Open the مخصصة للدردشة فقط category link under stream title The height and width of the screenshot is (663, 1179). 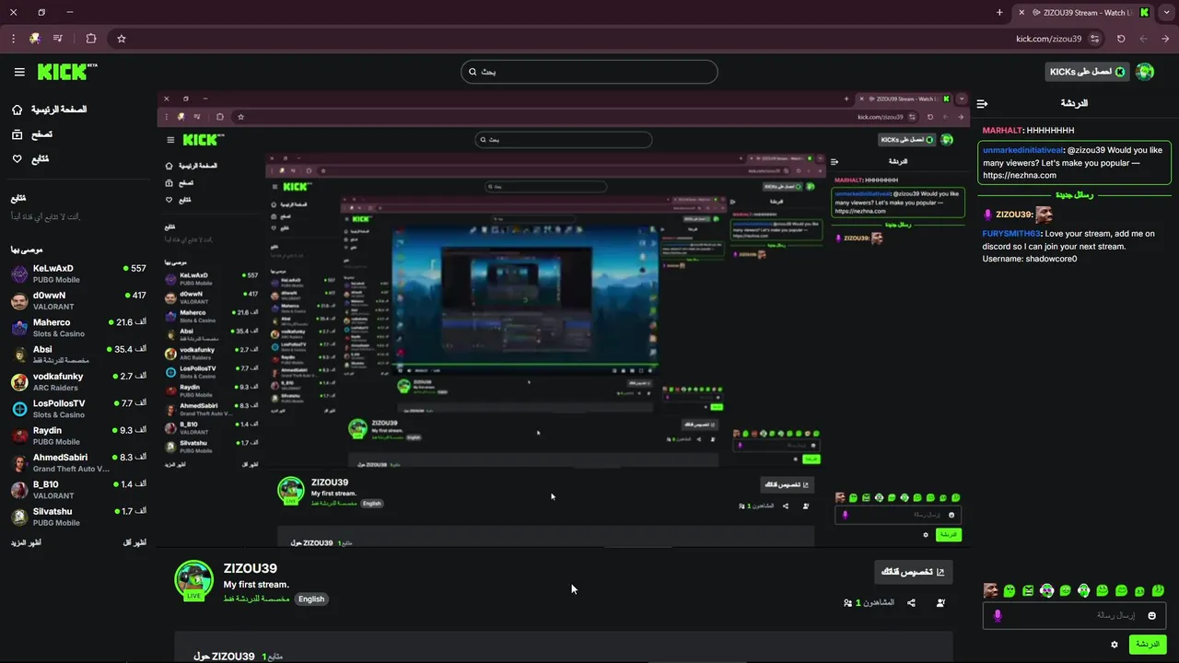click(x=256, y=599)
